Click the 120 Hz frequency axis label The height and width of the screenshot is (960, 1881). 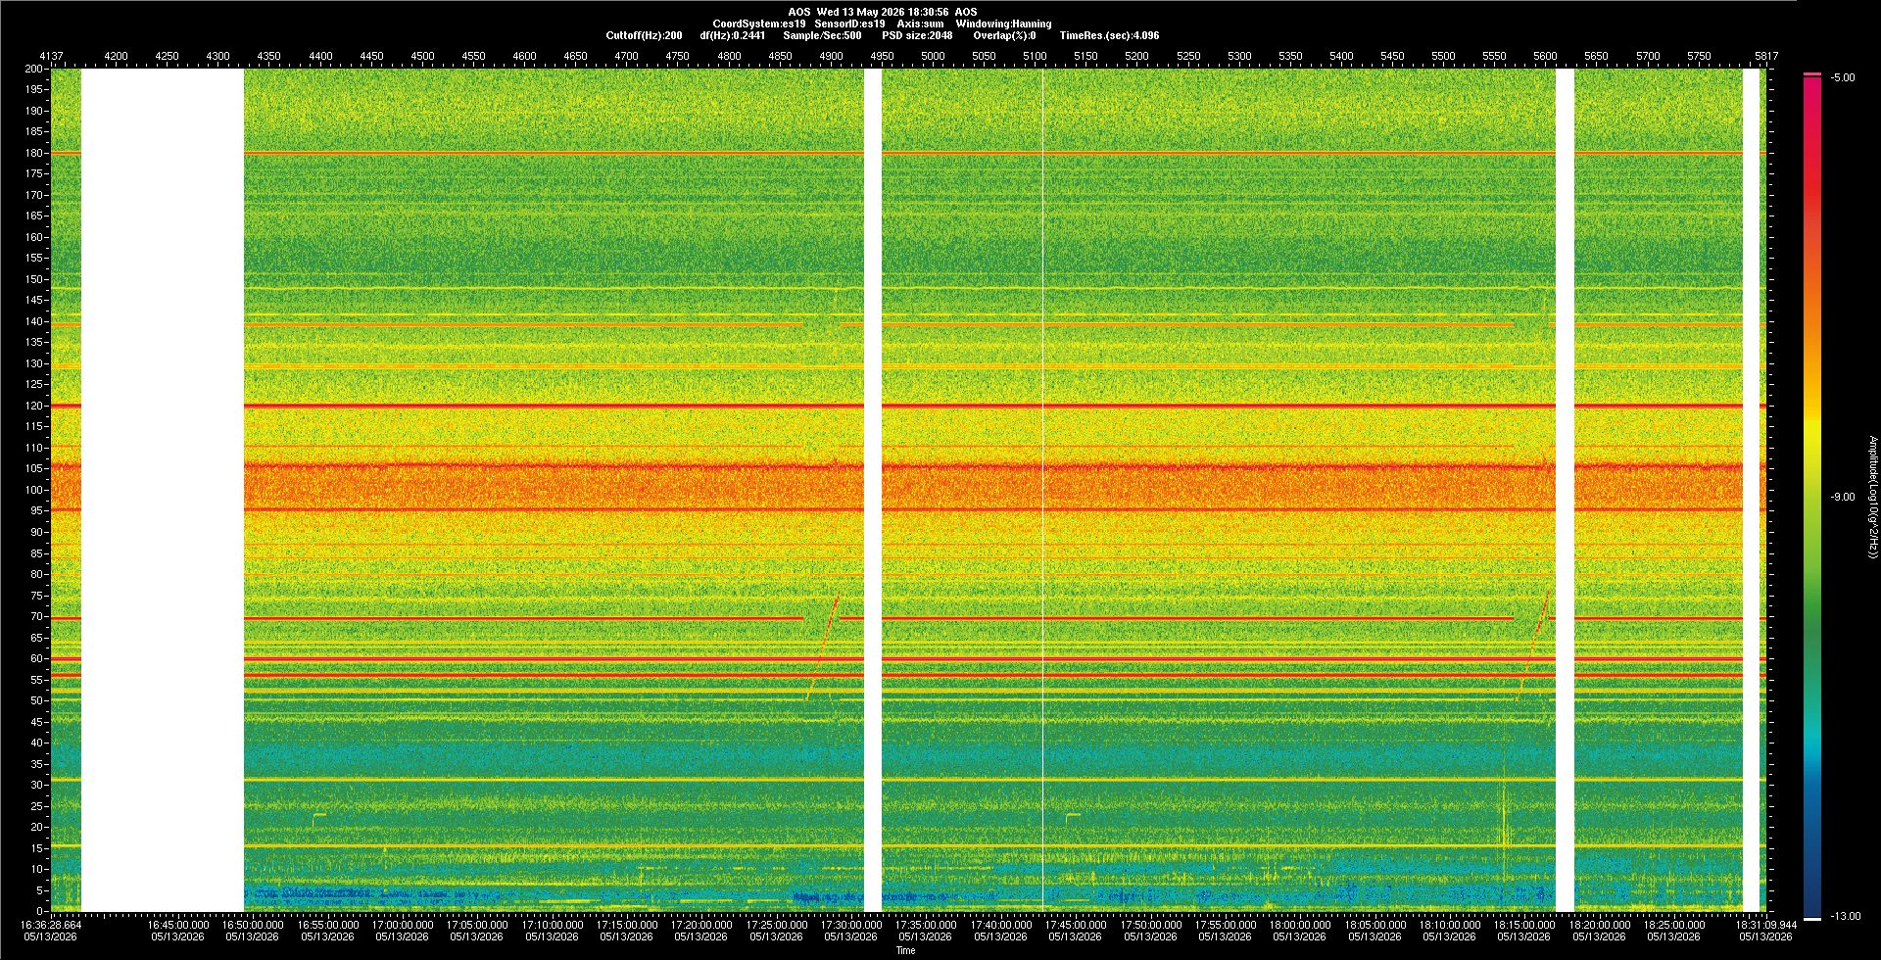pyautogui.click(x=34, y=406)
